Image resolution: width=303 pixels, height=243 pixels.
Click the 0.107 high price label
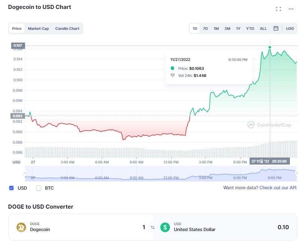click(18, 46)
